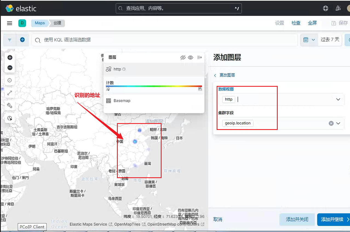Select the http layer name
350x232 pixels.
[x=117, y=69]
